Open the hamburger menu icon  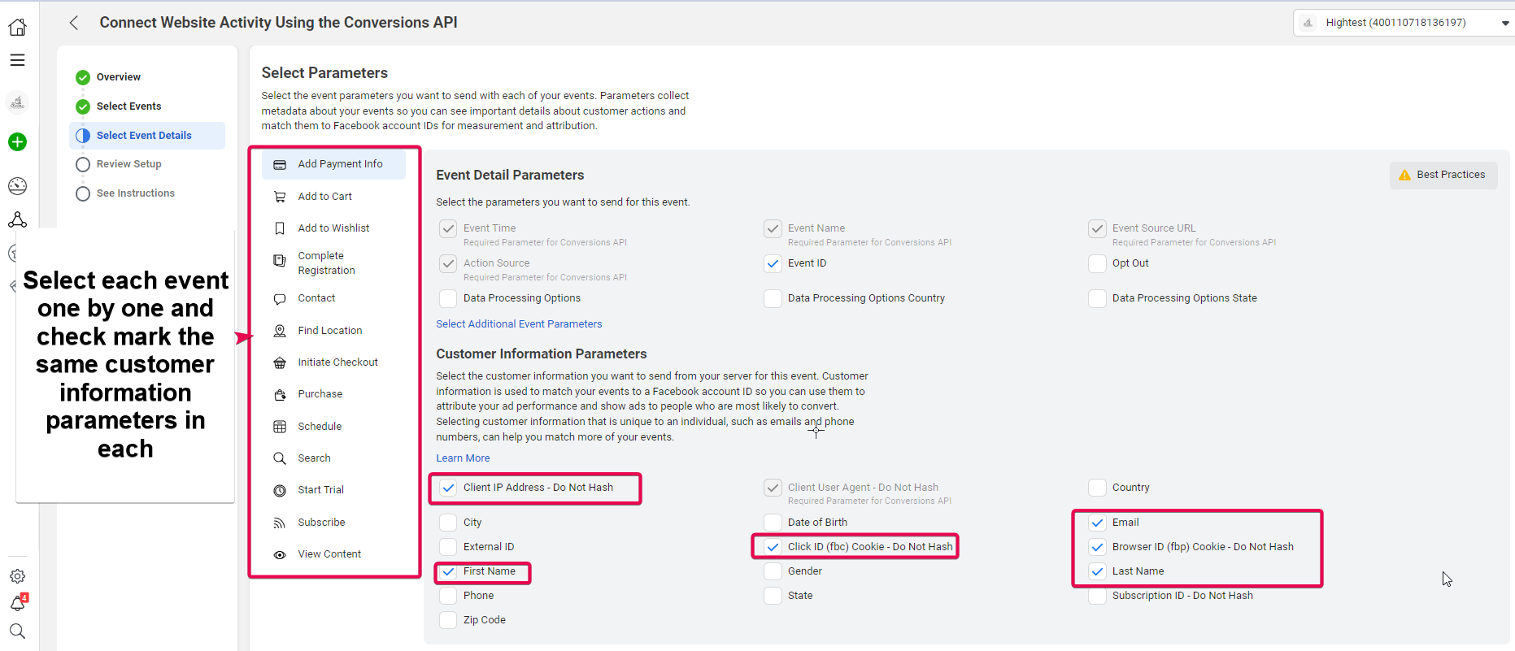click(x=17, y=60)
